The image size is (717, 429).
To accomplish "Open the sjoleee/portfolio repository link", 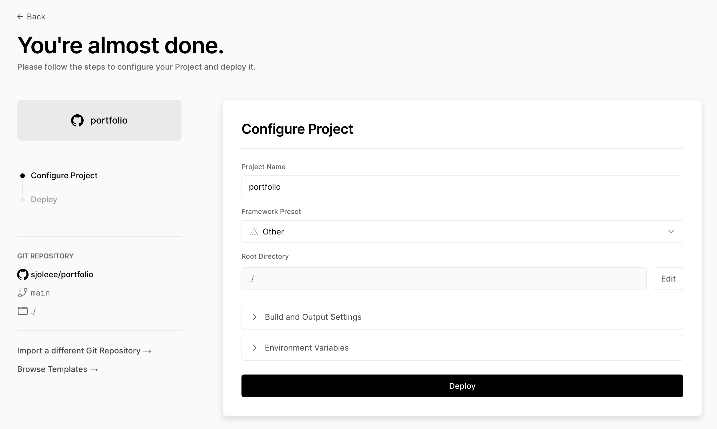I will [x=62, y=274].
